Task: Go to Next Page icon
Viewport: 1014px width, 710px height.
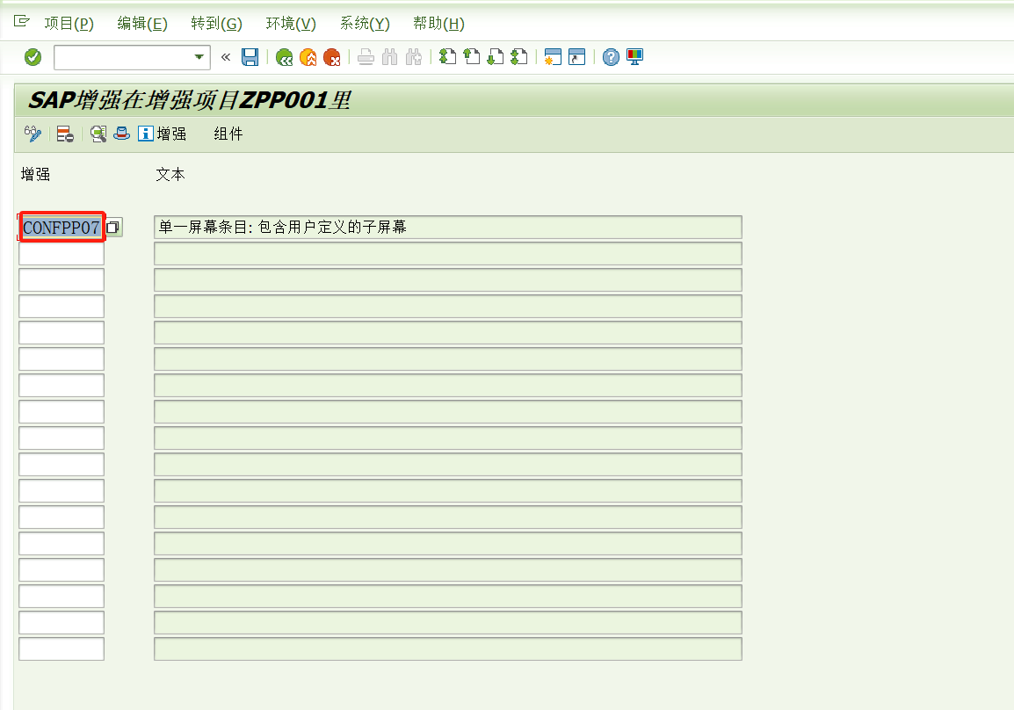Action: click(496, 57)
